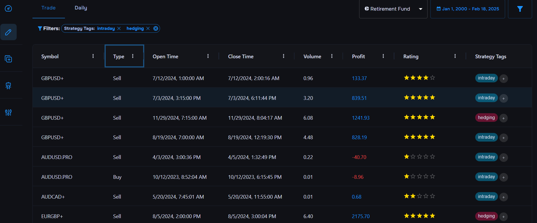Set 7/12/2024 trade rating to five stars
The height and width of the screenshot is (223, 537).
click(x=432, y=78)
